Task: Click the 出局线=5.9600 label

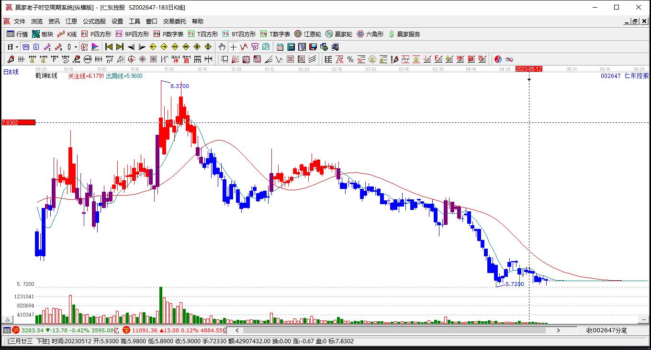Action: (124, 76)
